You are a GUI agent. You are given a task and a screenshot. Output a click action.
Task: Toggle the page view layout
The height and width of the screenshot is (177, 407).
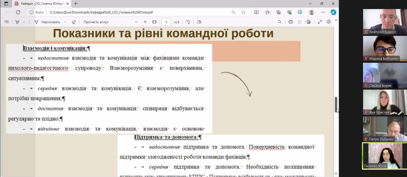tap(199, 22)
